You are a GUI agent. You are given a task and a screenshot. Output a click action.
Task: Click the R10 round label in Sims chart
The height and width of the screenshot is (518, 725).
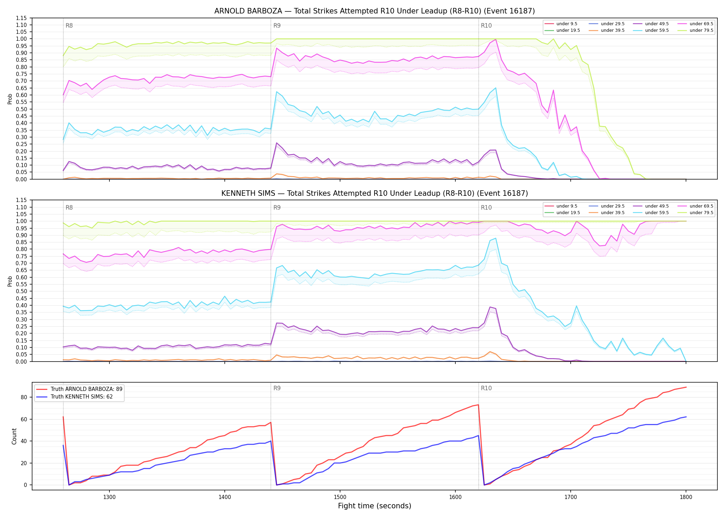tap(486, 208)
